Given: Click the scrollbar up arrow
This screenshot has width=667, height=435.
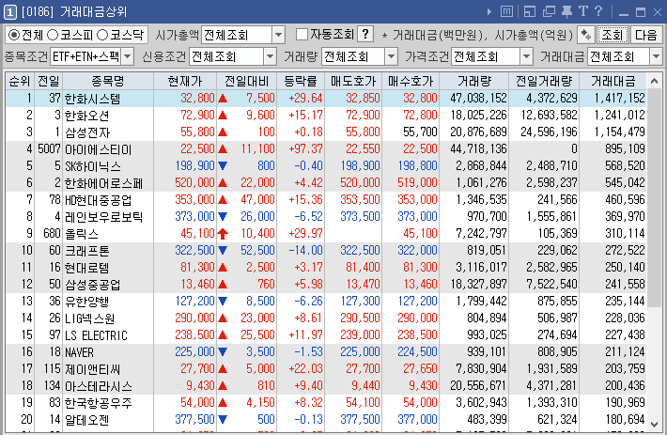Looking at the screenshot, I should [x=654, y=81].
